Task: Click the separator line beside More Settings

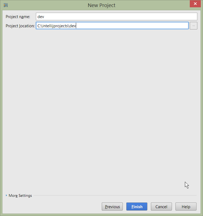Action: 113,195
